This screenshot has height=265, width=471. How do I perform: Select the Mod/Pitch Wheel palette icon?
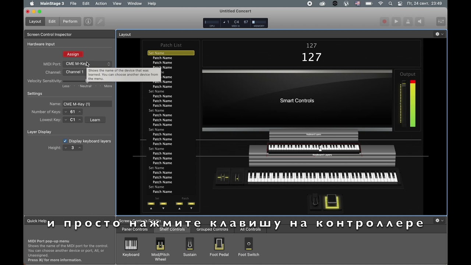pyautogui.click(x=160, y=244)
